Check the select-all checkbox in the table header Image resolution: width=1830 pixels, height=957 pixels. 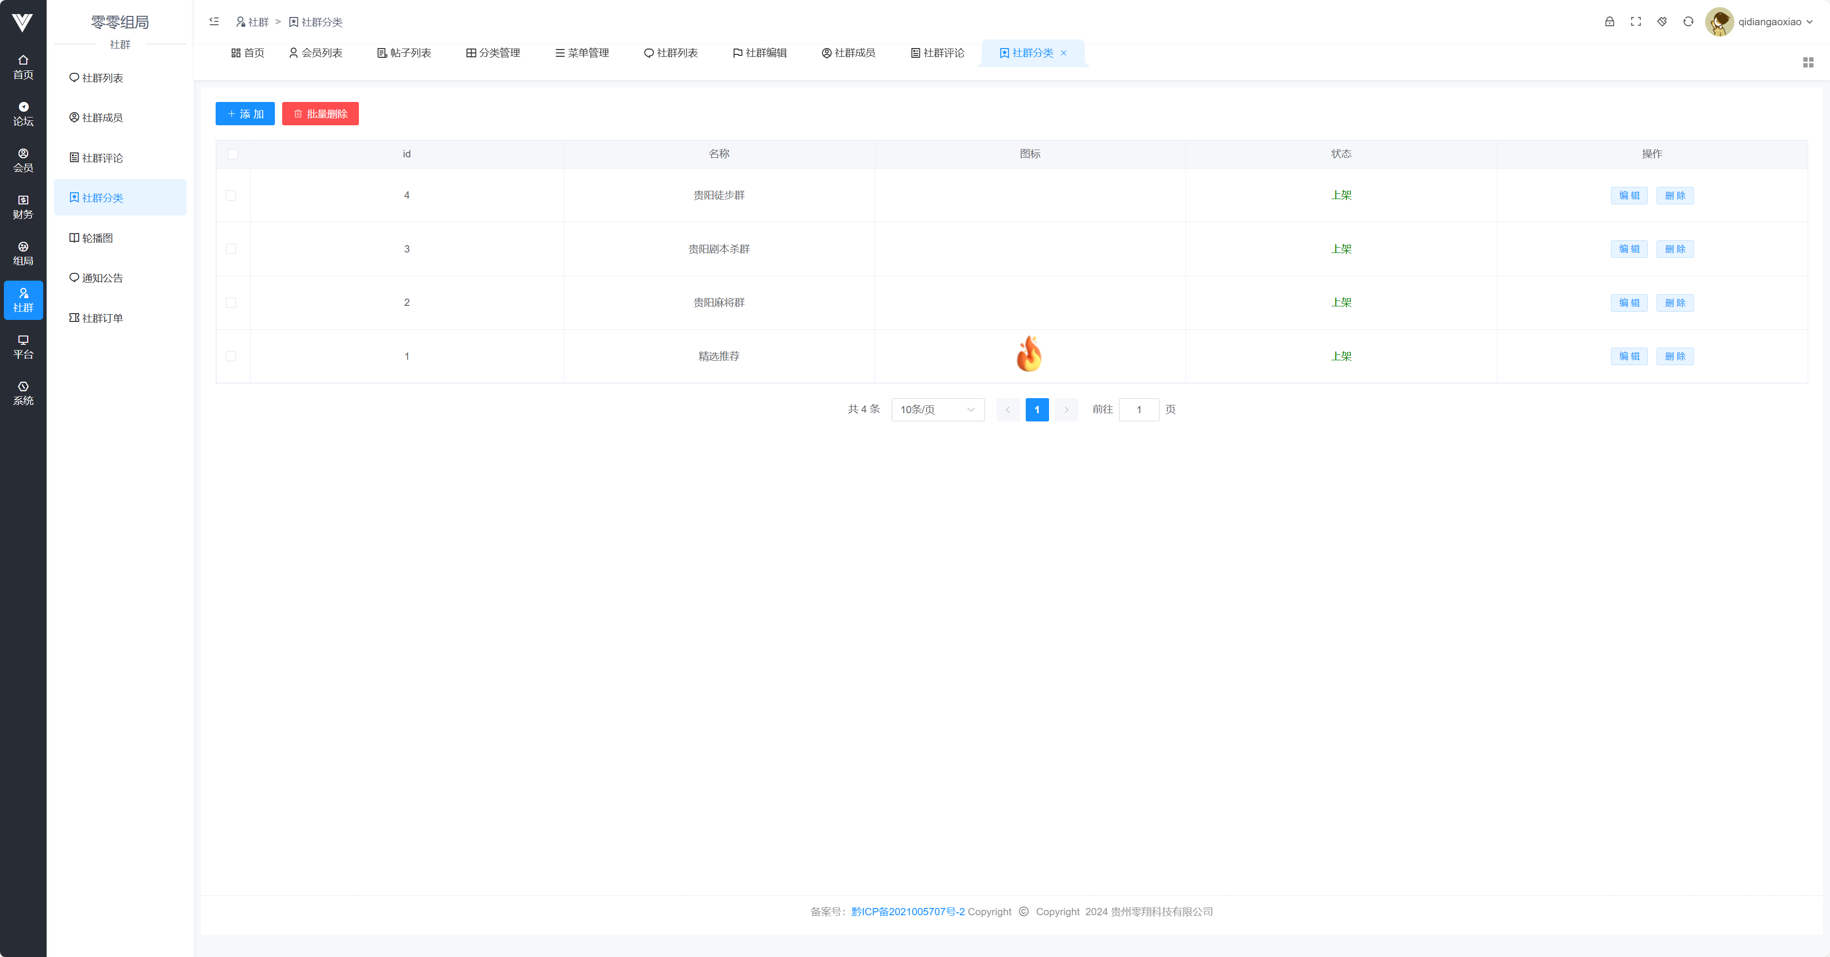point(233,154)
